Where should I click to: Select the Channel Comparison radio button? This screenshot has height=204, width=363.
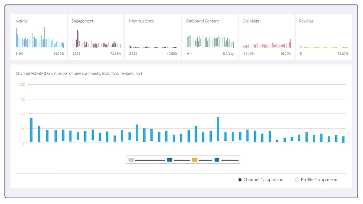point(240,180)
